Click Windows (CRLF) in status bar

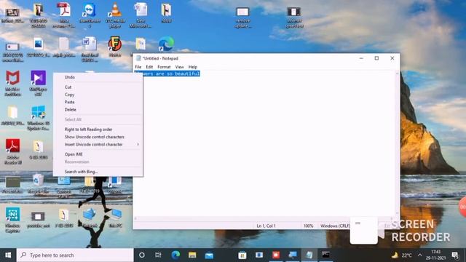(x=335, y=226)
